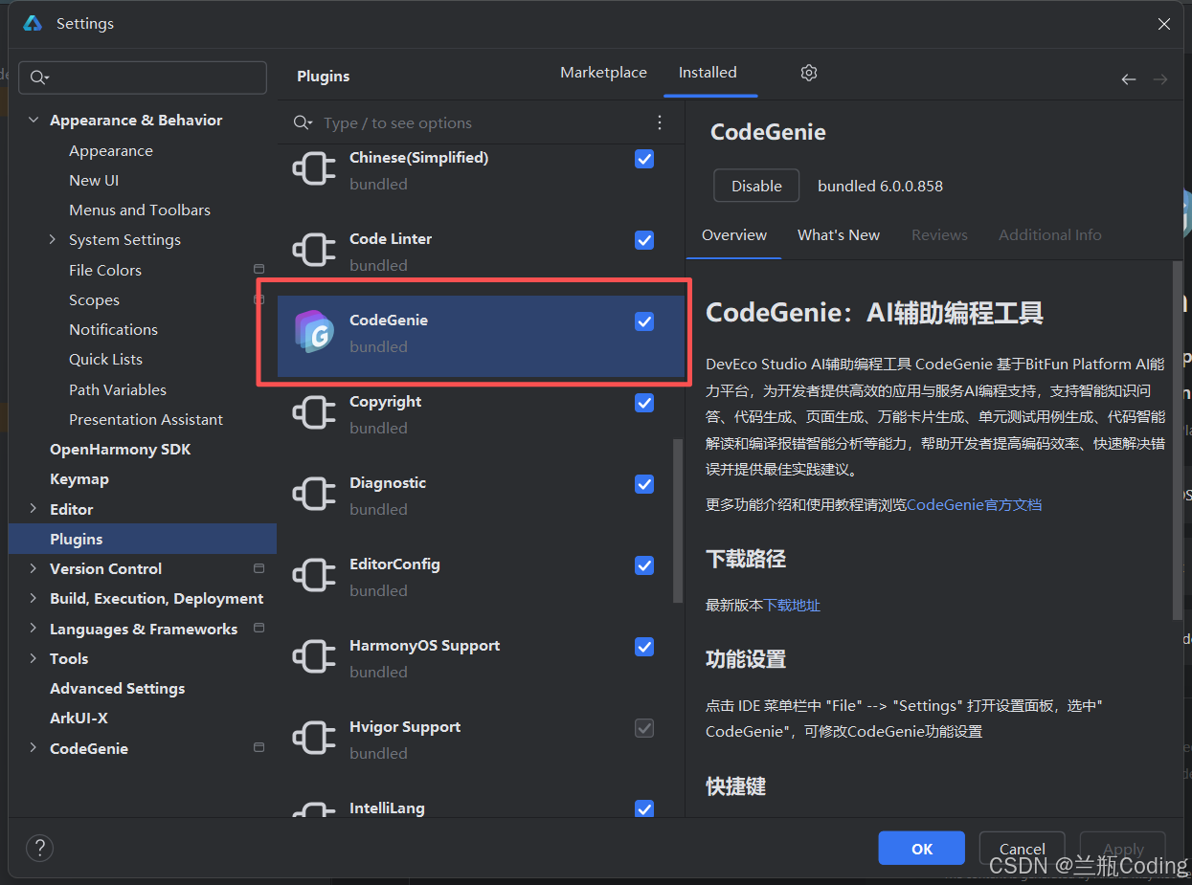
Task: Select Keymap in settings tree
Action: tap(79, 479)
